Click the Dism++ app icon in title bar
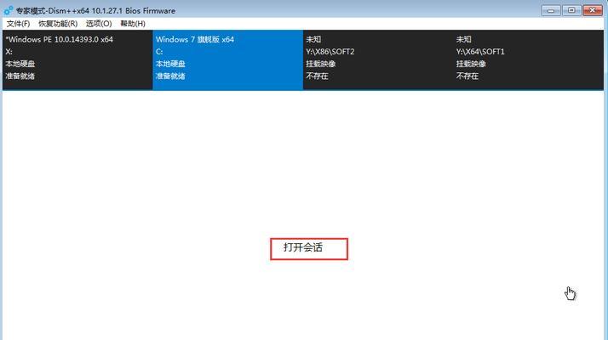 [x=9, y=10]
